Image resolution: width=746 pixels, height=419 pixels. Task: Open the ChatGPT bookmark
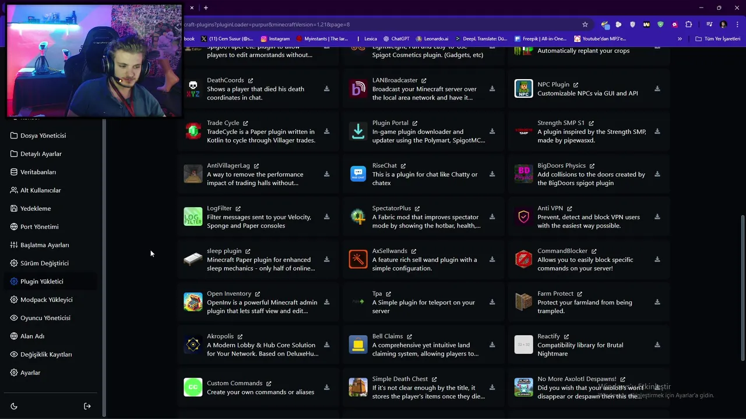click(x=396, y=39)
